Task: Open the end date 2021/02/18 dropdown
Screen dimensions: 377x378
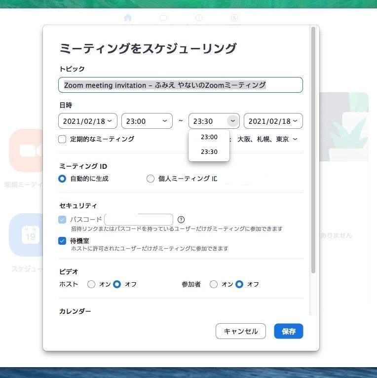Action: (x=273, y=121)
